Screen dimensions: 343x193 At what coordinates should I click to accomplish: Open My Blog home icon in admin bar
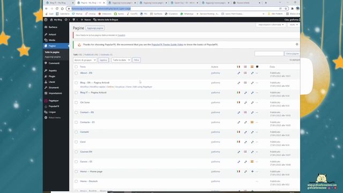(x=51, y=20)
